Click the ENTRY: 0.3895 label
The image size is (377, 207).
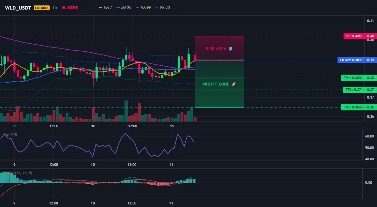(351, 60)
